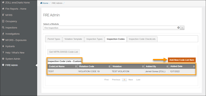206x96 pixels.
Task: Click the Occupancy building icon
Action: click(3, 21)
